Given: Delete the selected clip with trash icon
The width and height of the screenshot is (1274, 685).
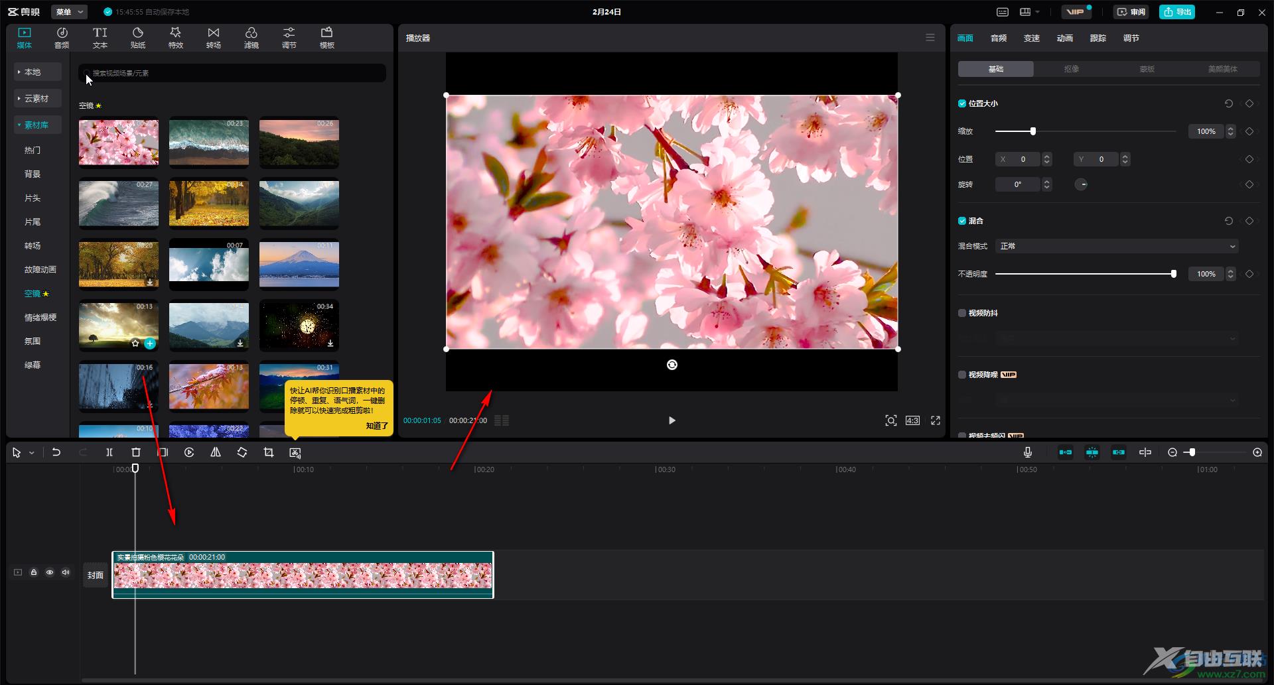Looking at the screenshot, I should pos(136,452).
